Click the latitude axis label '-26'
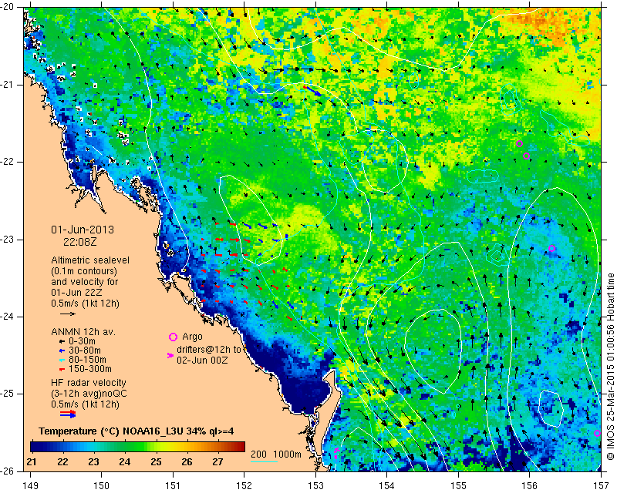 tap(8, 471)
